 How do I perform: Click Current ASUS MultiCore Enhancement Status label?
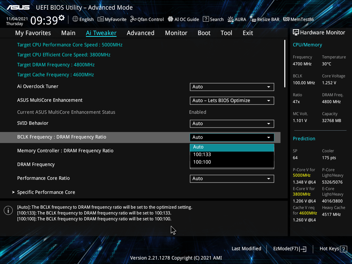pyautogui.click(x=66, y=112)
